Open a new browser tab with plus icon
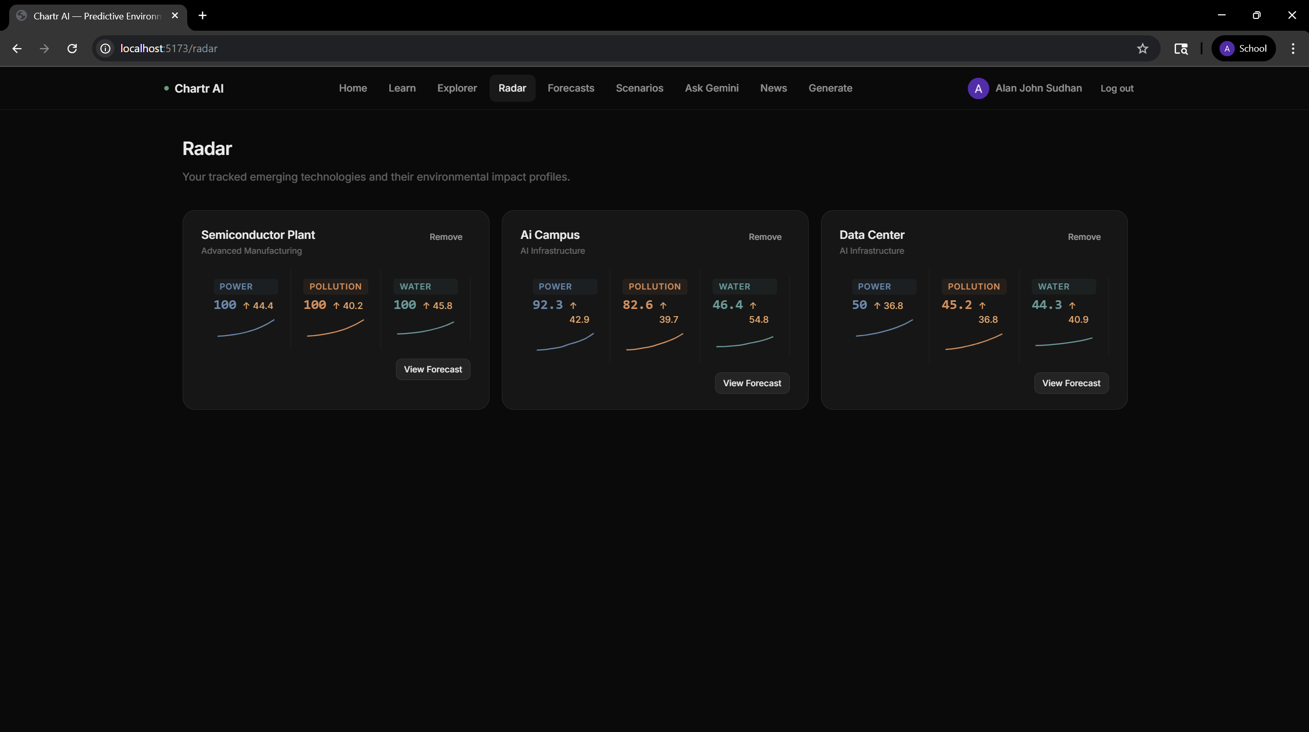The width and height of the screenshot is (1309, 732). pos(203,15)
